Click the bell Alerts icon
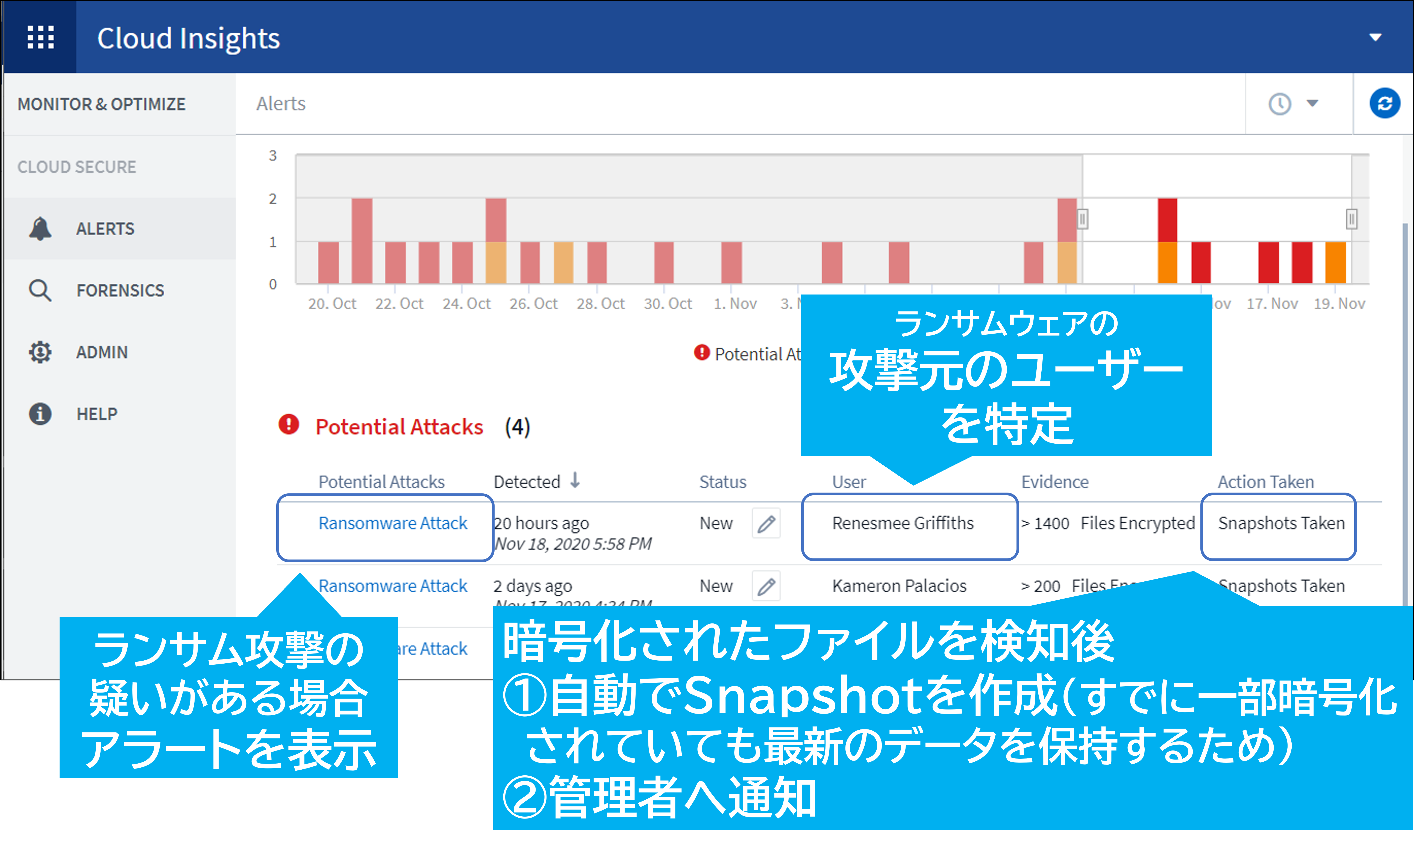 [40, 229]
